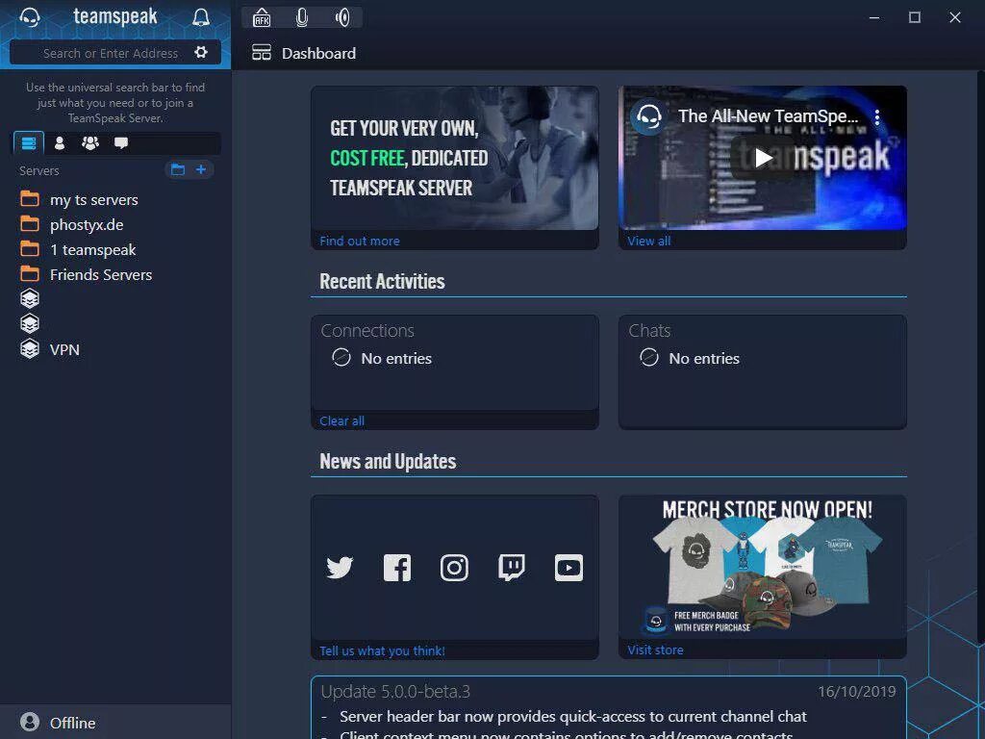Click the No entries icon under Chats
The image size is (985, 739).
pos(649,358)
